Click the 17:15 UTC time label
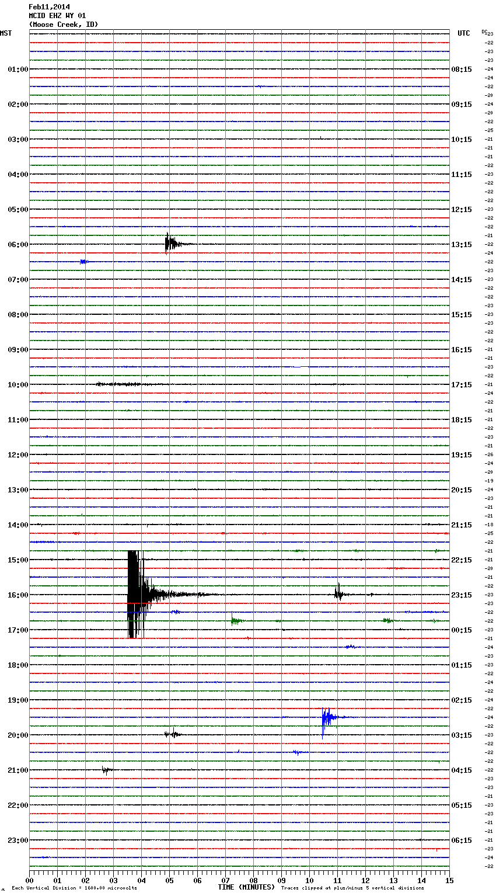This screenshot has width=496, height=896. [x=462, y=385]
